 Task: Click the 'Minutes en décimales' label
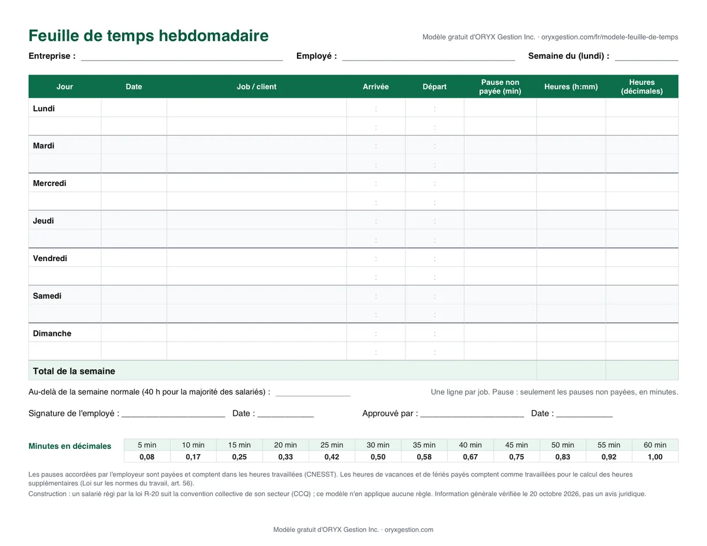pos(70,446)
